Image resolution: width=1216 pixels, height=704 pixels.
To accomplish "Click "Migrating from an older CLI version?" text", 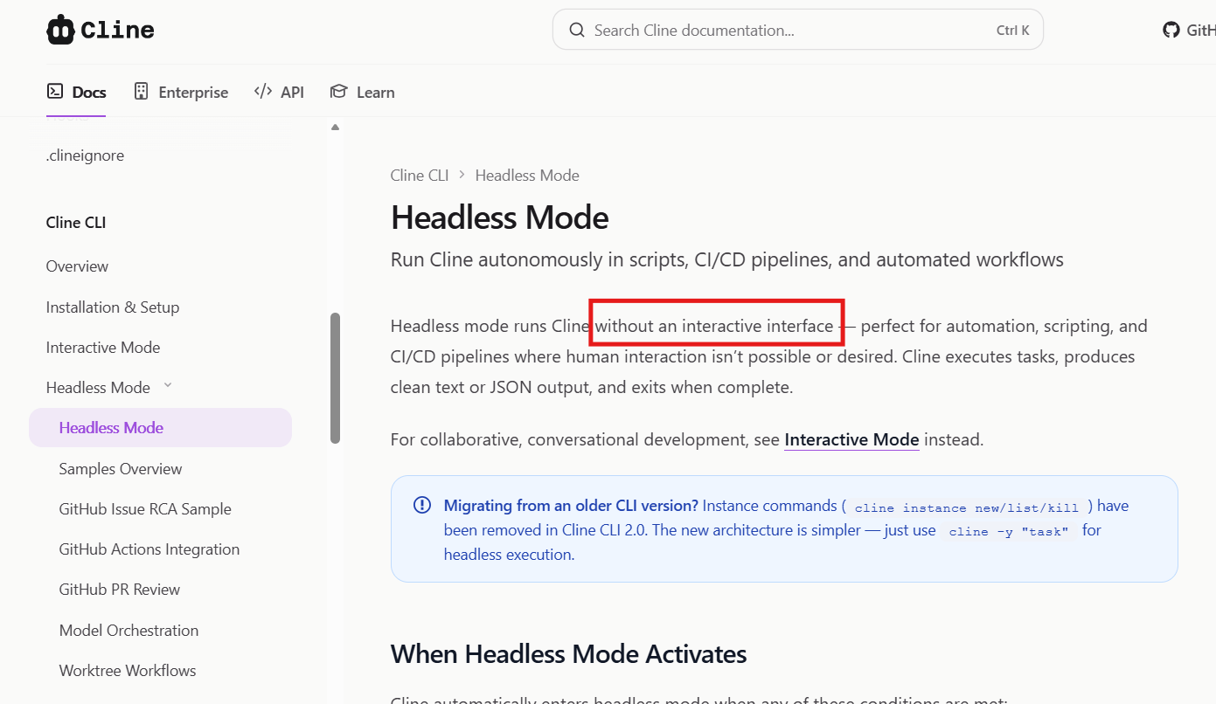I will click(x=571, y=506).
